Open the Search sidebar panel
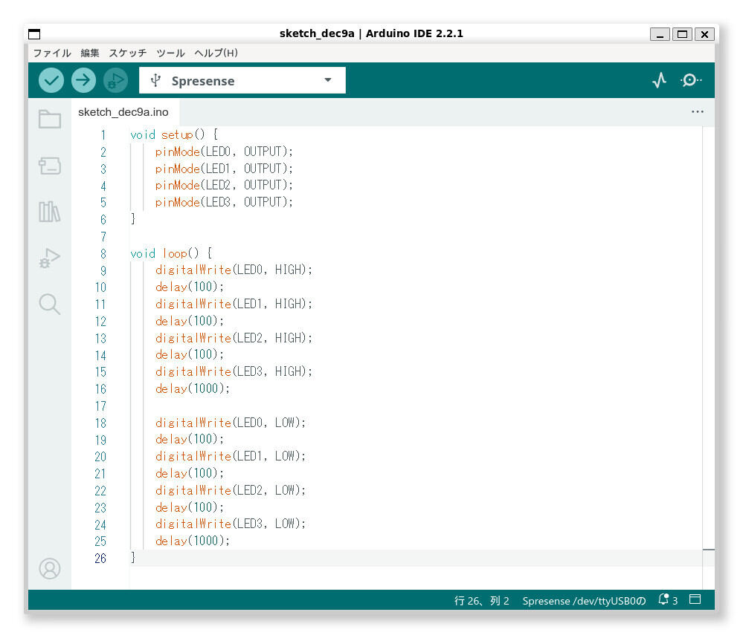Screen dimensions: 743x638 pyautogui.click(x=50, y=304)
